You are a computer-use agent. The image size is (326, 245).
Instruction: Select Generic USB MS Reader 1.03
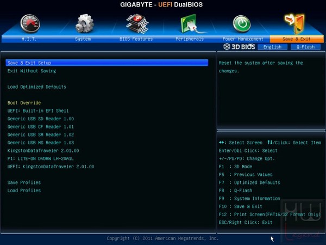(41, 143)
